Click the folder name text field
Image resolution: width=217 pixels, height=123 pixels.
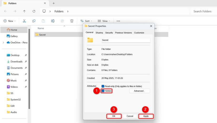coord(126,40)
